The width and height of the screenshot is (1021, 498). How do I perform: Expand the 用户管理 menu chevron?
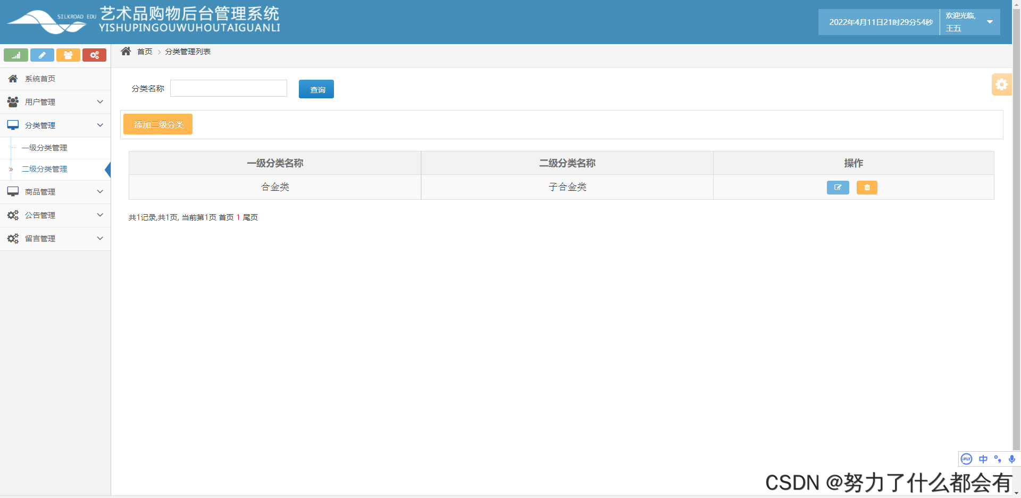click(100, 102)
